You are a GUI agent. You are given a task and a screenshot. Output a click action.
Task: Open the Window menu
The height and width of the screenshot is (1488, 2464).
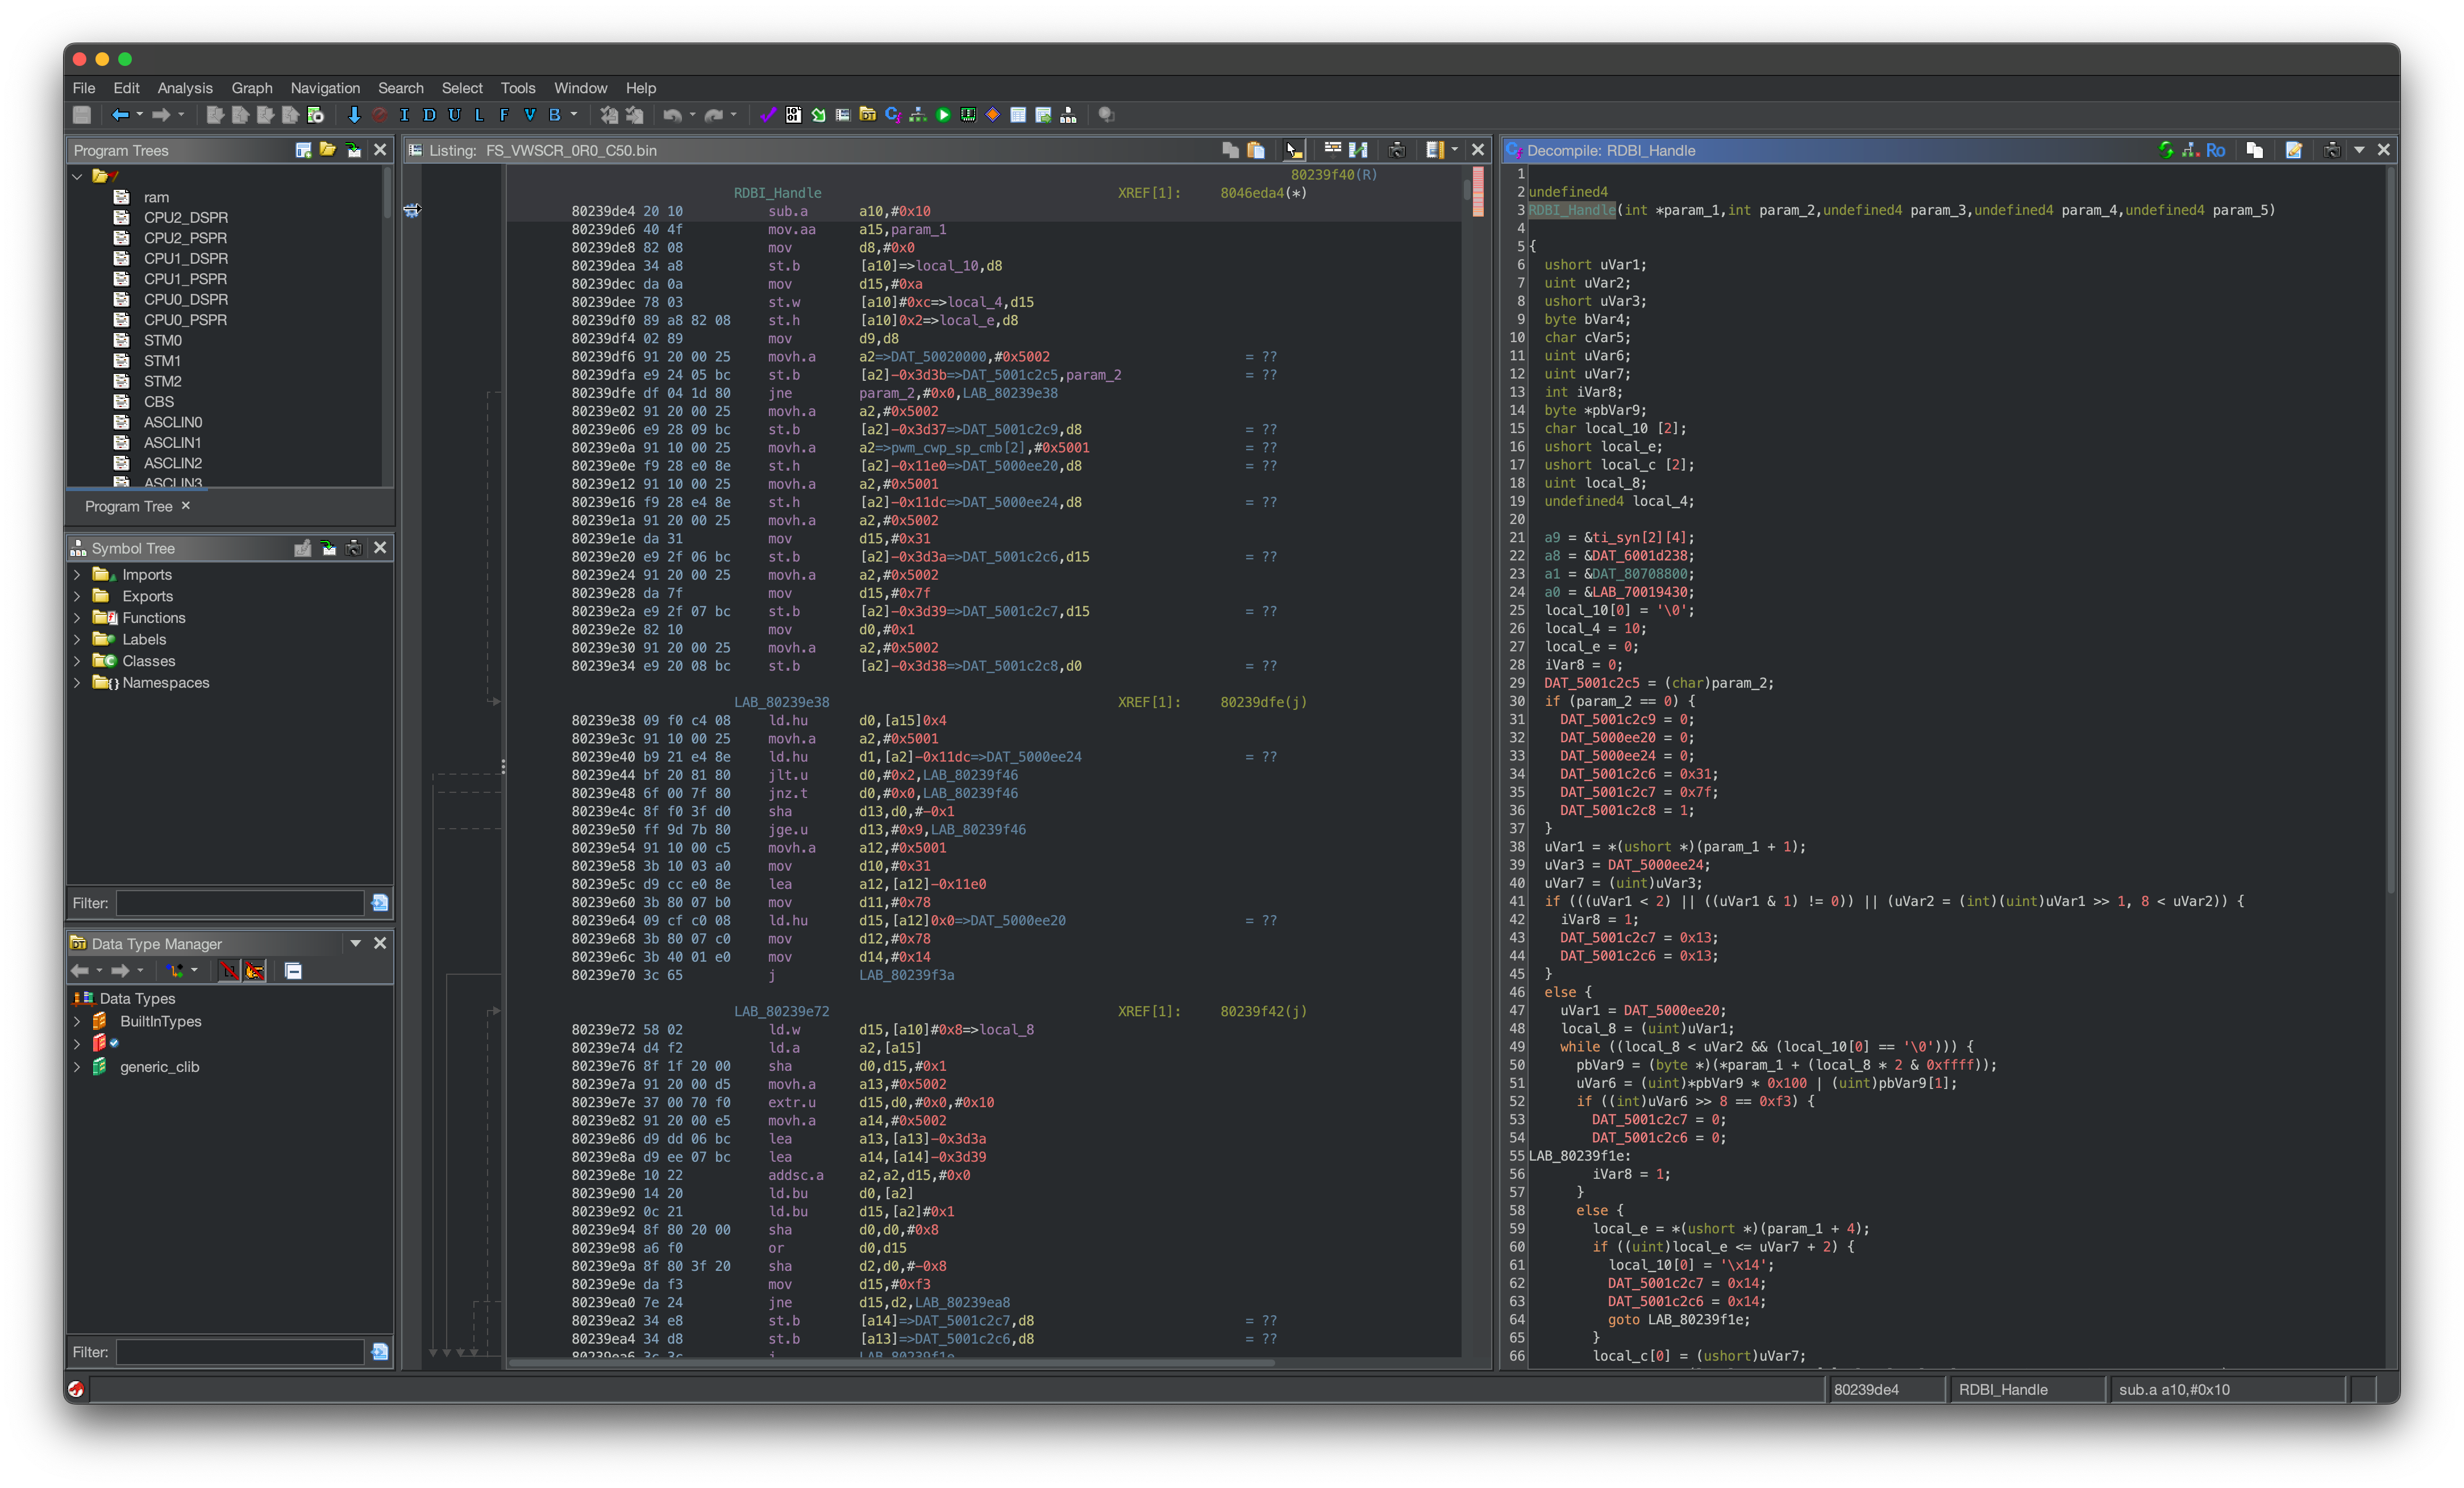point(580,88)
